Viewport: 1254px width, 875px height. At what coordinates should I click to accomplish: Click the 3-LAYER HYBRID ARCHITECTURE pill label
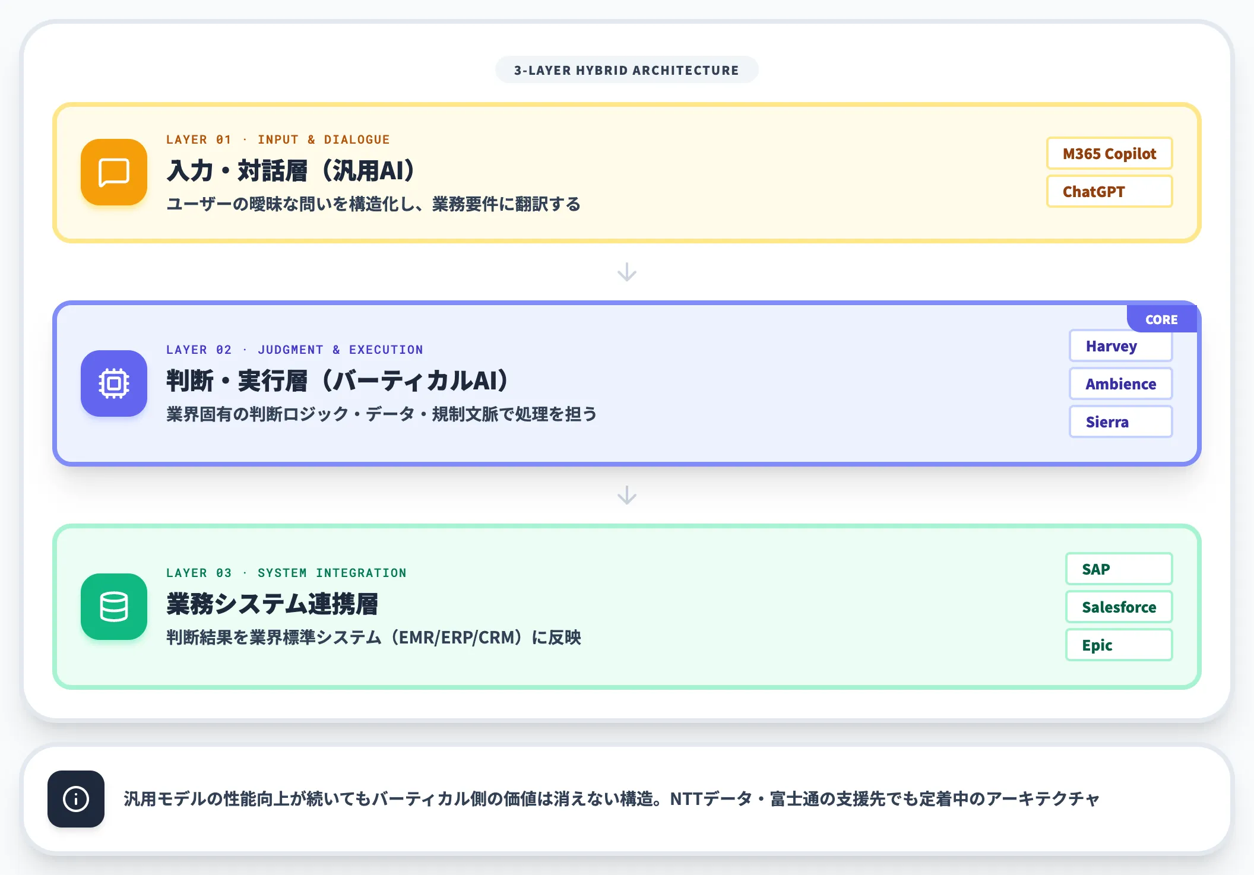[x=626, y=70]
